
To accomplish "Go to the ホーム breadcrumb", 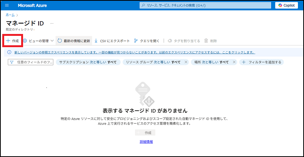I will pyautogui.click(x=10, y=15).
